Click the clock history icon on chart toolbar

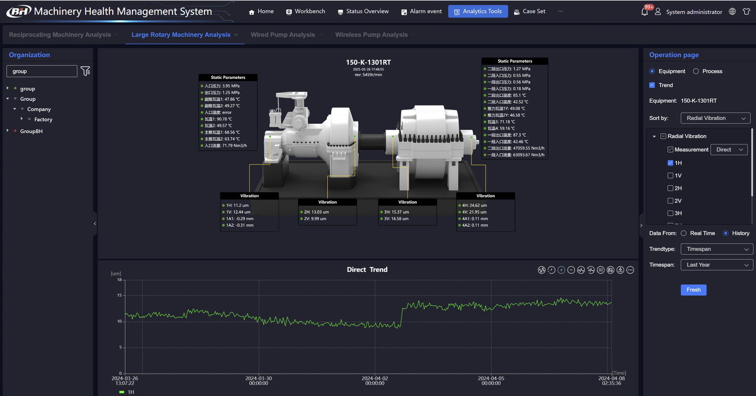click(x=551, y=270)
